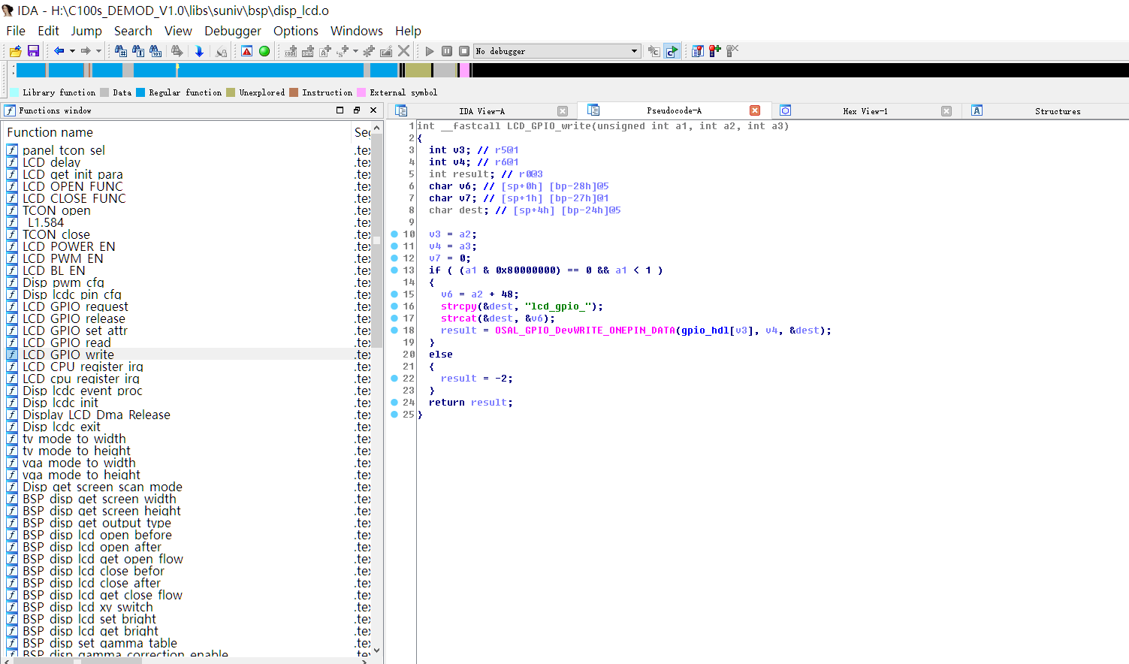Click the start process play button
The height and width of the screenshot is (664, 1129).
(430, 51)
